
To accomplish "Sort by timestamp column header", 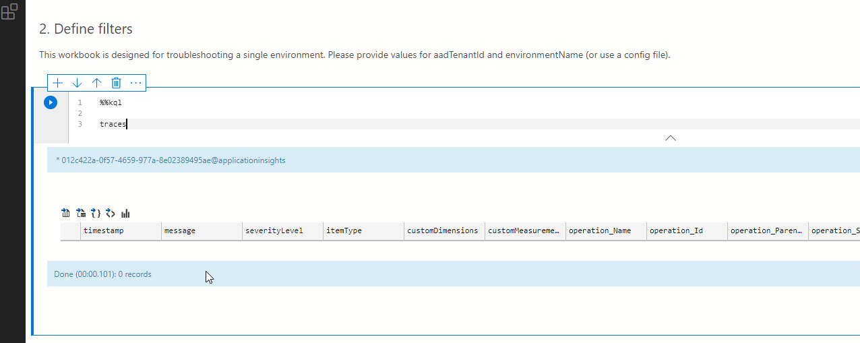I will click(120, 230).
